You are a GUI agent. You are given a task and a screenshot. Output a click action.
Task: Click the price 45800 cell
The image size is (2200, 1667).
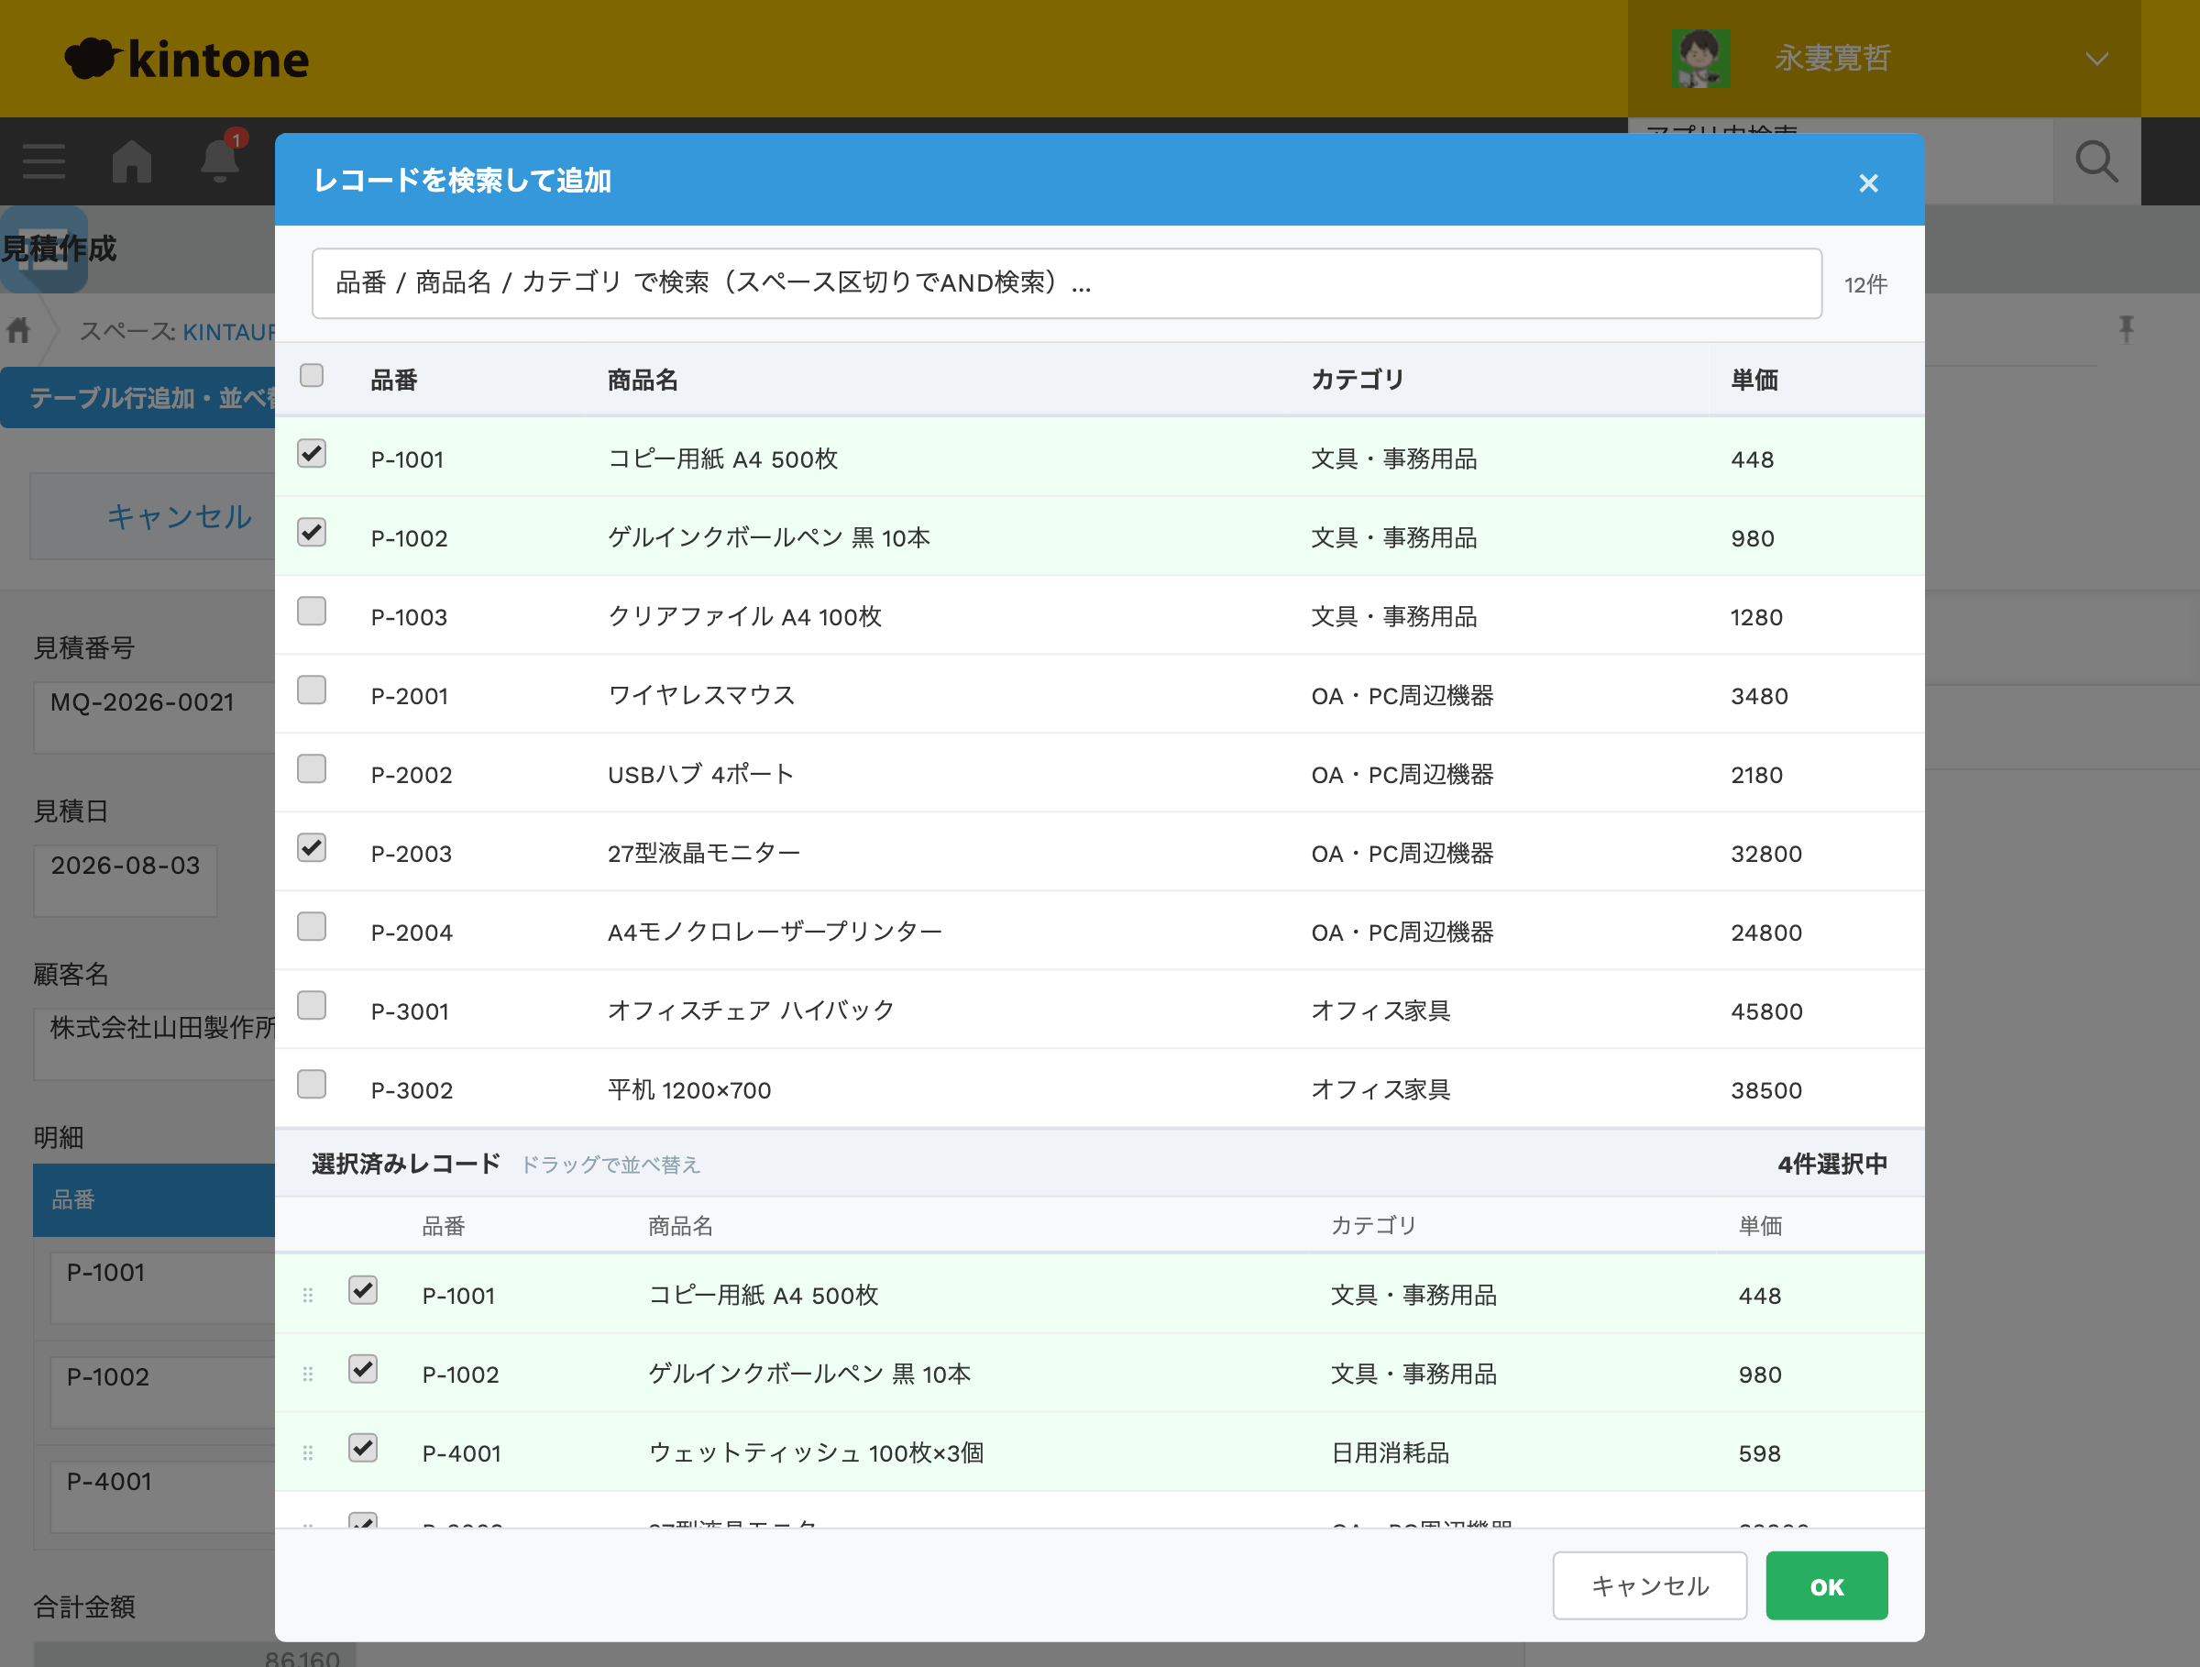click(1766, 1011)
